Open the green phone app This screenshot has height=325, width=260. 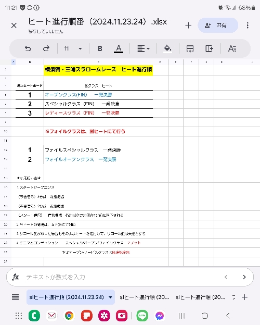[34, 316]
